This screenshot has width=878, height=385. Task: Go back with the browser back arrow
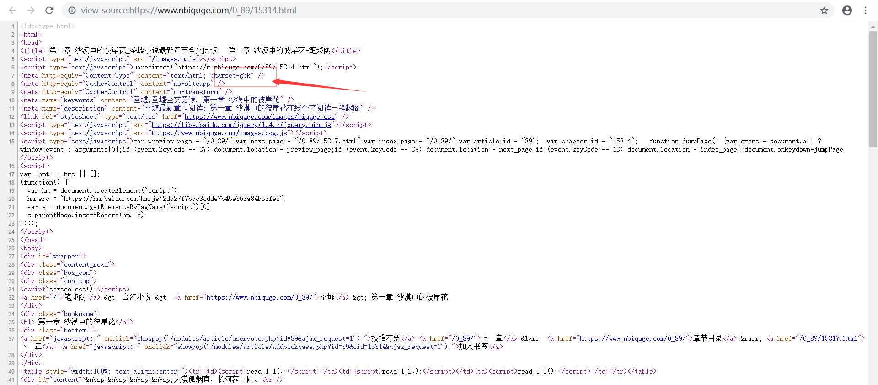(x=12, y=10)
